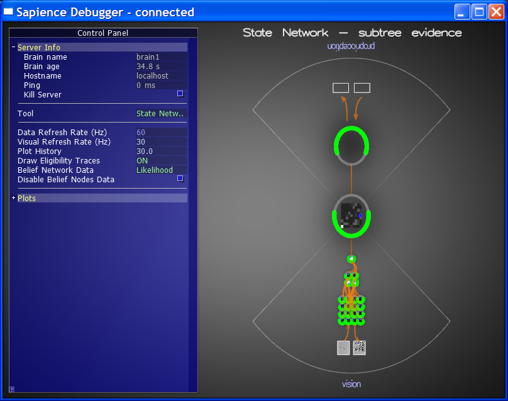
Task: Toggle the Kill Server checkbox
Action: click(180, 94)
